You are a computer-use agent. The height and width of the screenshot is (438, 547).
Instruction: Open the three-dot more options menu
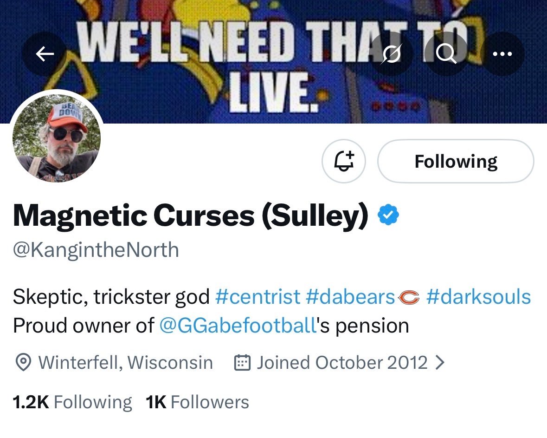503,55
